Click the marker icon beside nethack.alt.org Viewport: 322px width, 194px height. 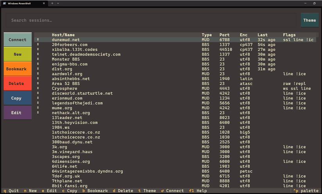(x=38, y=113)
